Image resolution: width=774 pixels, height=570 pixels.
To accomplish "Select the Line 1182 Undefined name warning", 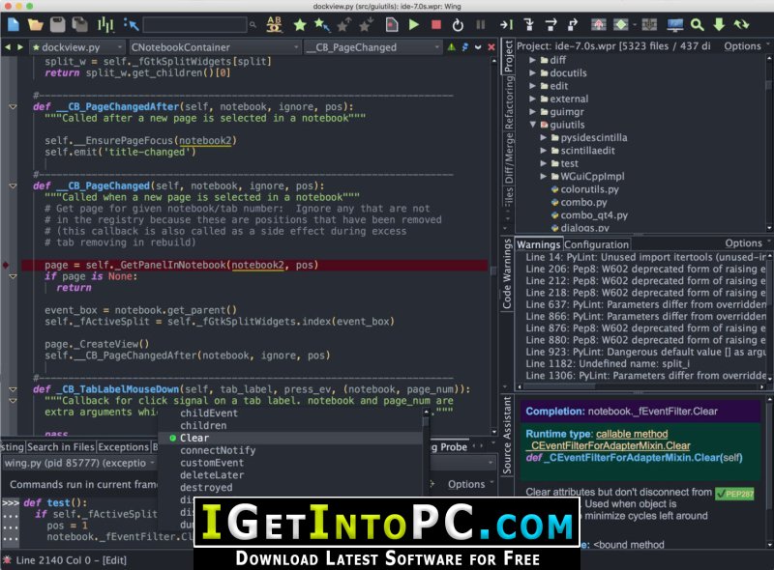I will click(608, 364).
